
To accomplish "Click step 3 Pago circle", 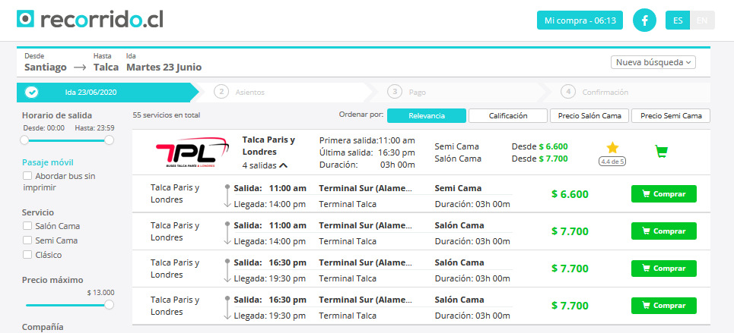I will 395,92.
